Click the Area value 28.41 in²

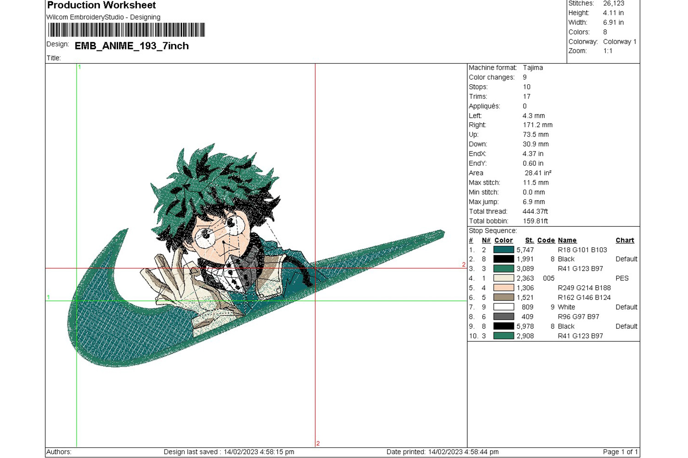pyautogui.click(x=538, y=173)
